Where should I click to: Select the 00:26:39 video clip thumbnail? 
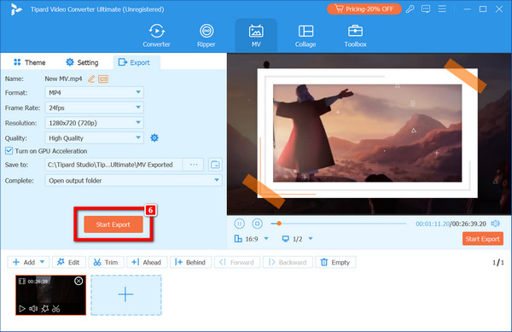pos(50,295)
